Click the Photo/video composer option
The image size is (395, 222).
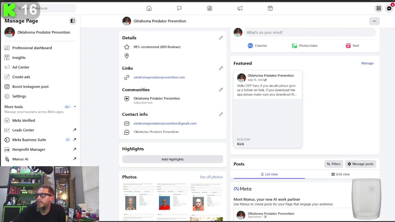point(305,46)
